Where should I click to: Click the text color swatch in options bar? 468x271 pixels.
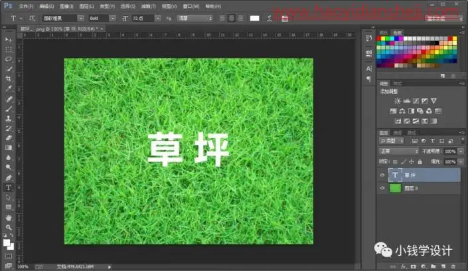[x=254, y=19]
